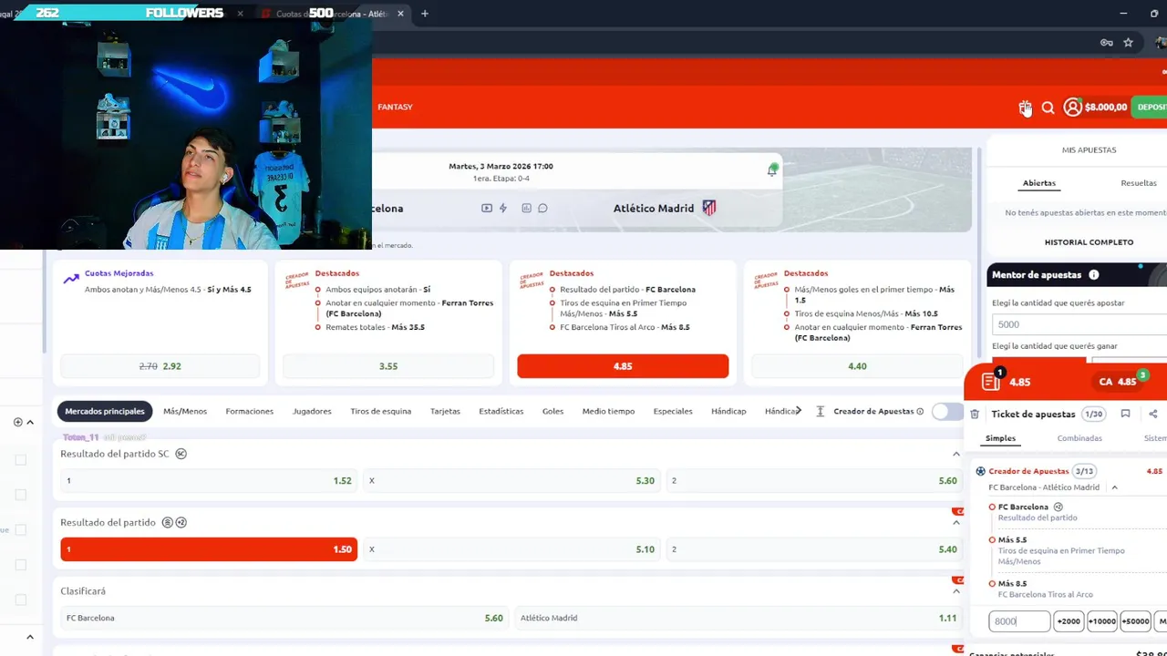Tick the first checkbox in the left sidebar
The height and width of the screenshot is (656, 1167).
pos(21,460)
